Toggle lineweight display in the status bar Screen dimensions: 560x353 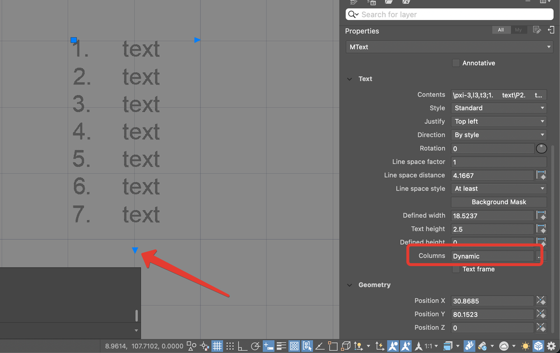point(280,346)
